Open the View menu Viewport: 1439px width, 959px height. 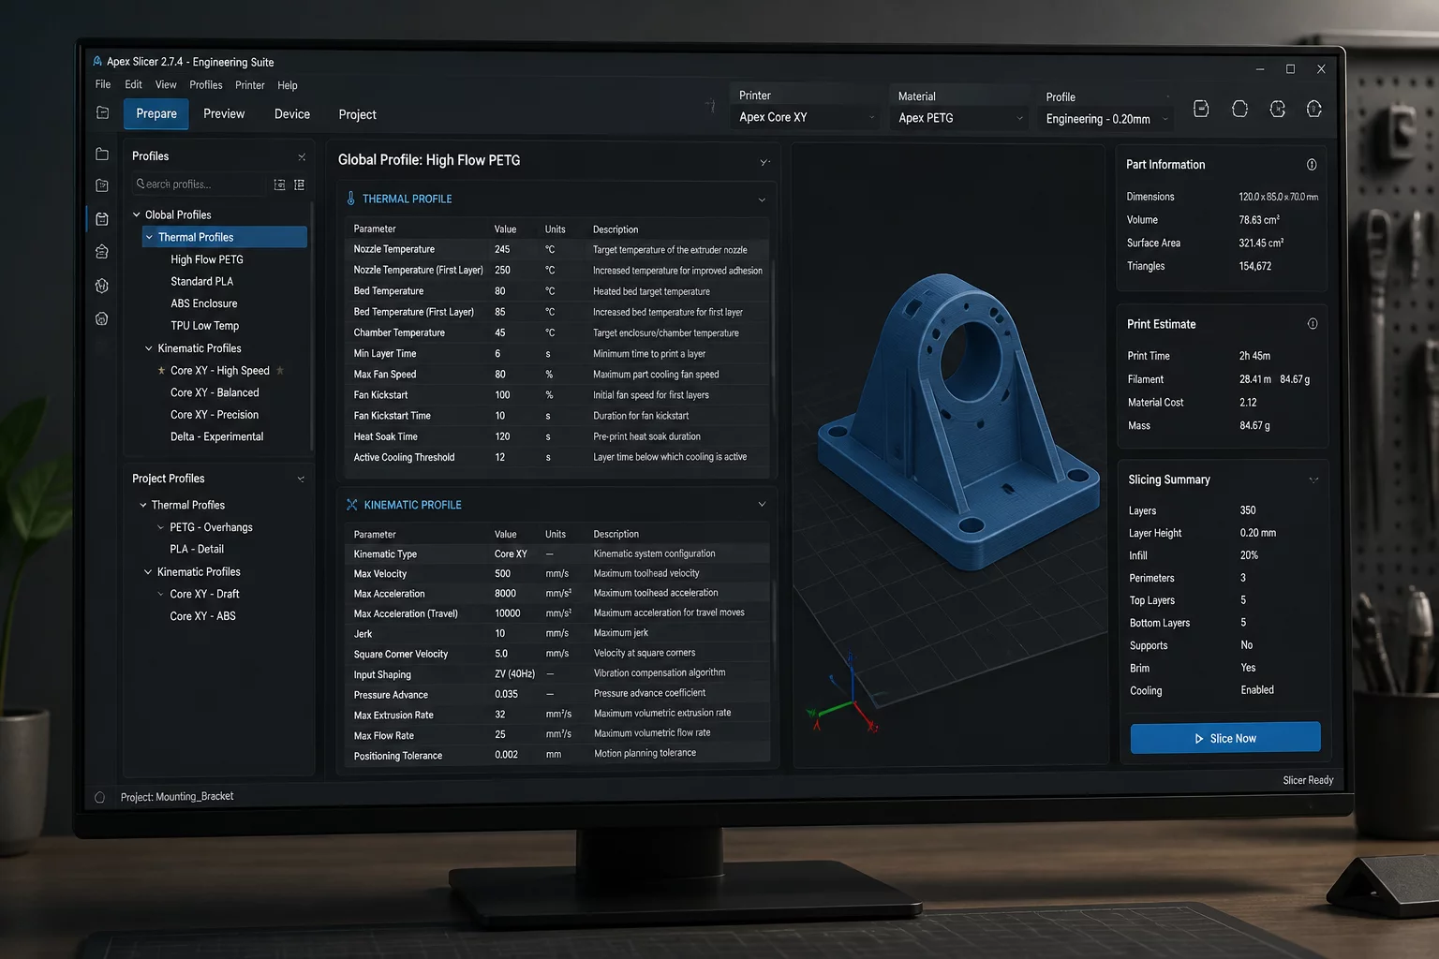click(166, 84)
